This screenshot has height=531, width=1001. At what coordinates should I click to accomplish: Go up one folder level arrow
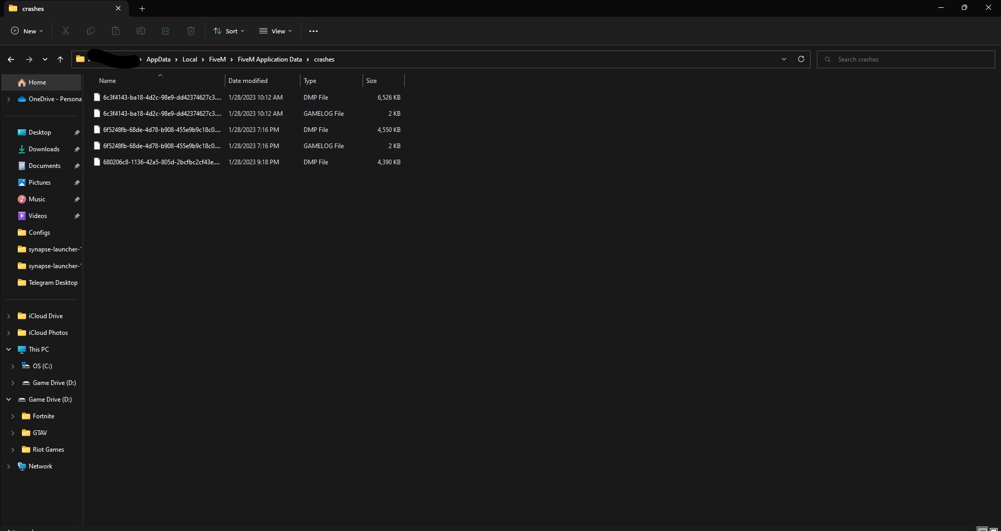61,59
